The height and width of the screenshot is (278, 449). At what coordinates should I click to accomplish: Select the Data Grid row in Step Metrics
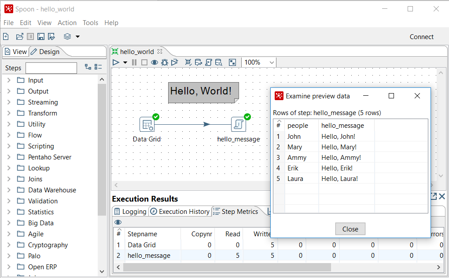pyautogui.click(x=278, y=245)
